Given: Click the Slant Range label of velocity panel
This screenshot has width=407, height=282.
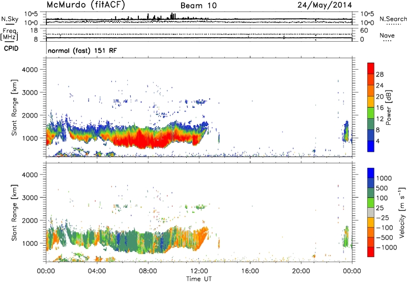Looking at the screenshot, I should [14, 213].
